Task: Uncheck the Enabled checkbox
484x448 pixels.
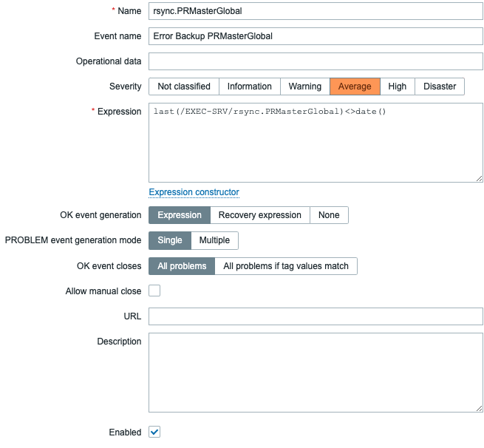Action: (x=154, y=432)
